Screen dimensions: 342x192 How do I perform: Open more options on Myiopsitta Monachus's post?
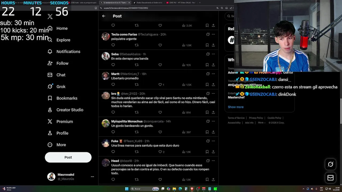pos(213,121)
